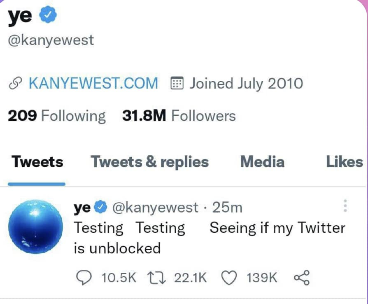Open the Media tab
368x304 pixels.
tap(262, 162)
